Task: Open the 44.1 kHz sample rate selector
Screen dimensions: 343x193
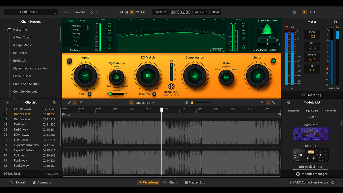Action: coord(201,12)
